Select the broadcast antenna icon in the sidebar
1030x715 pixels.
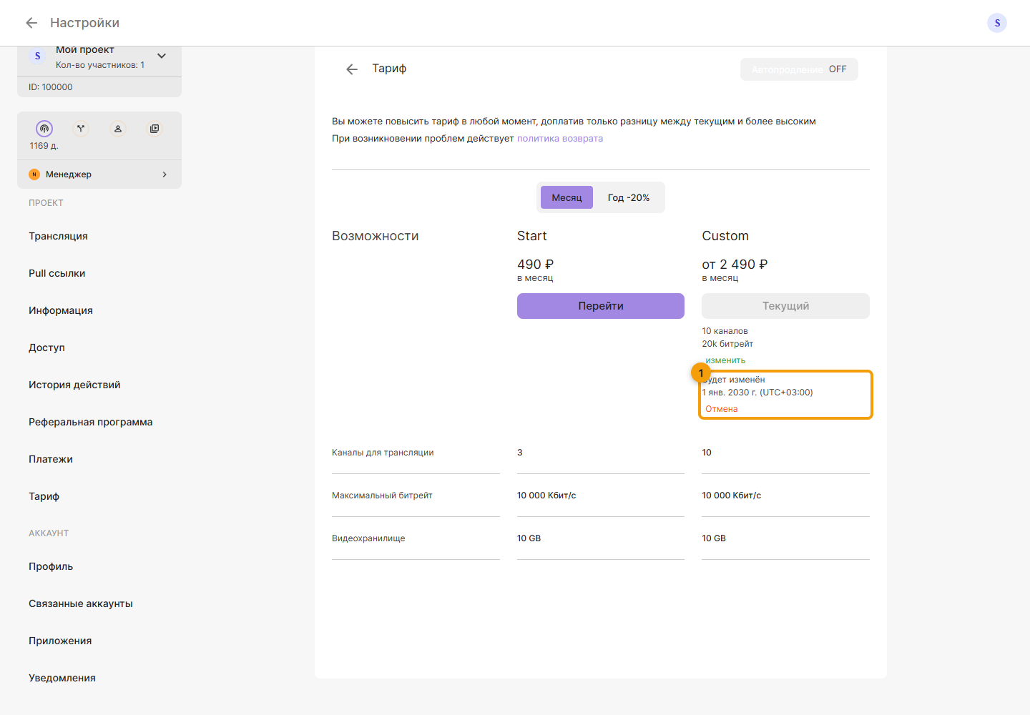coord(44,129)
